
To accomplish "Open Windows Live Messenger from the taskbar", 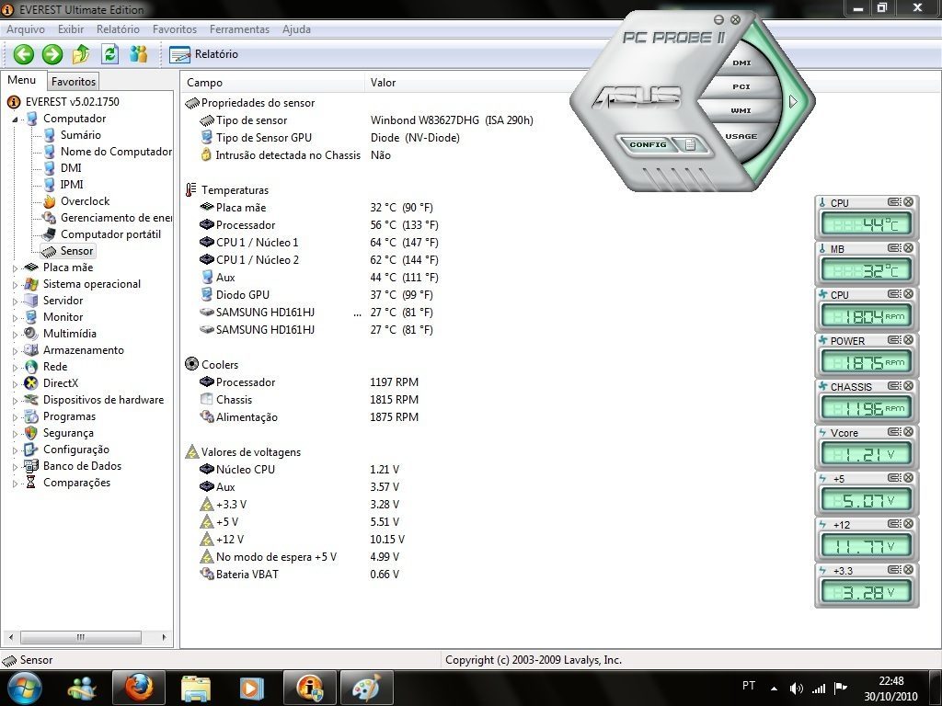I will pos(82,688).
